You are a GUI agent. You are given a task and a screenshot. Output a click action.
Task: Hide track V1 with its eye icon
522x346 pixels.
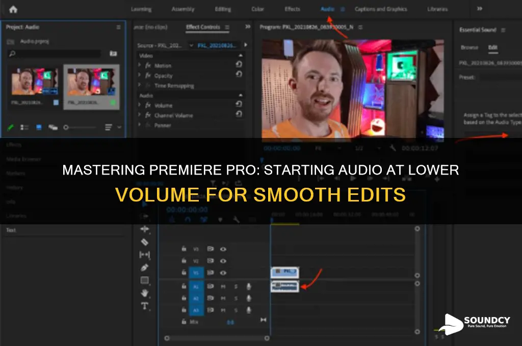(223, 273)
